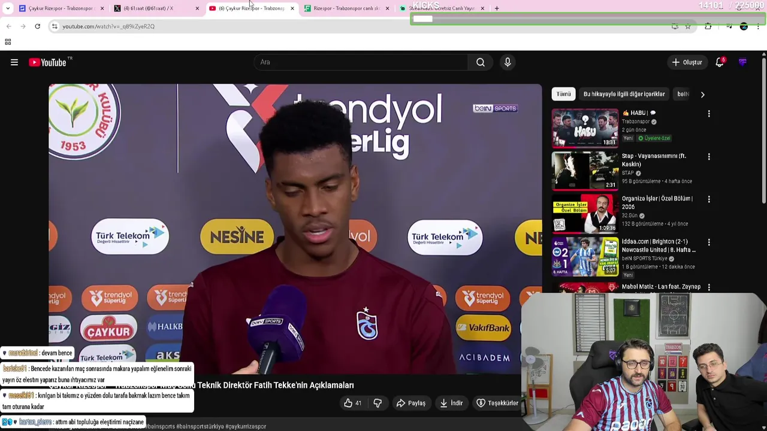The image size is (767, 431).
Task: Click the 32.Gün channel name
Action: (630, 215)
